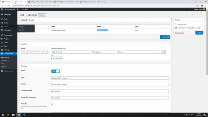Open the WordPress logo menu
This screenshot has height=117, width=208.
click(2, 9)
